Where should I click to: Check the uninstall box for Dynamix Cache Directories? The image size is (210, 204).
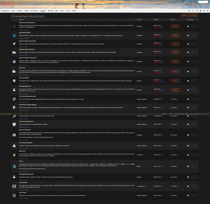click(x=188, y=26)
